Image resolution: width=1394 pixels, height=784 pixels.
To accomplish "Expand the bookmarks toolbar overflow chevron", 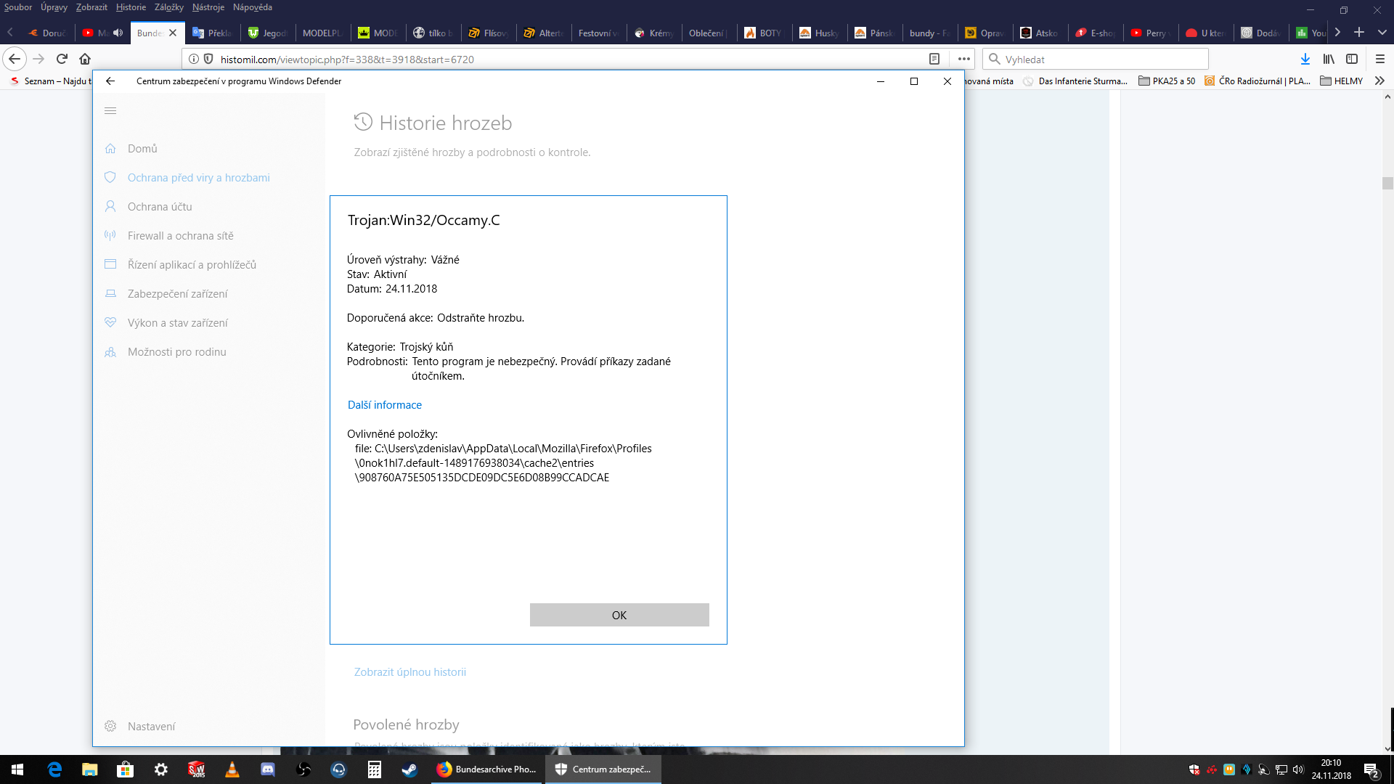I will click(x=1379, y=81).
